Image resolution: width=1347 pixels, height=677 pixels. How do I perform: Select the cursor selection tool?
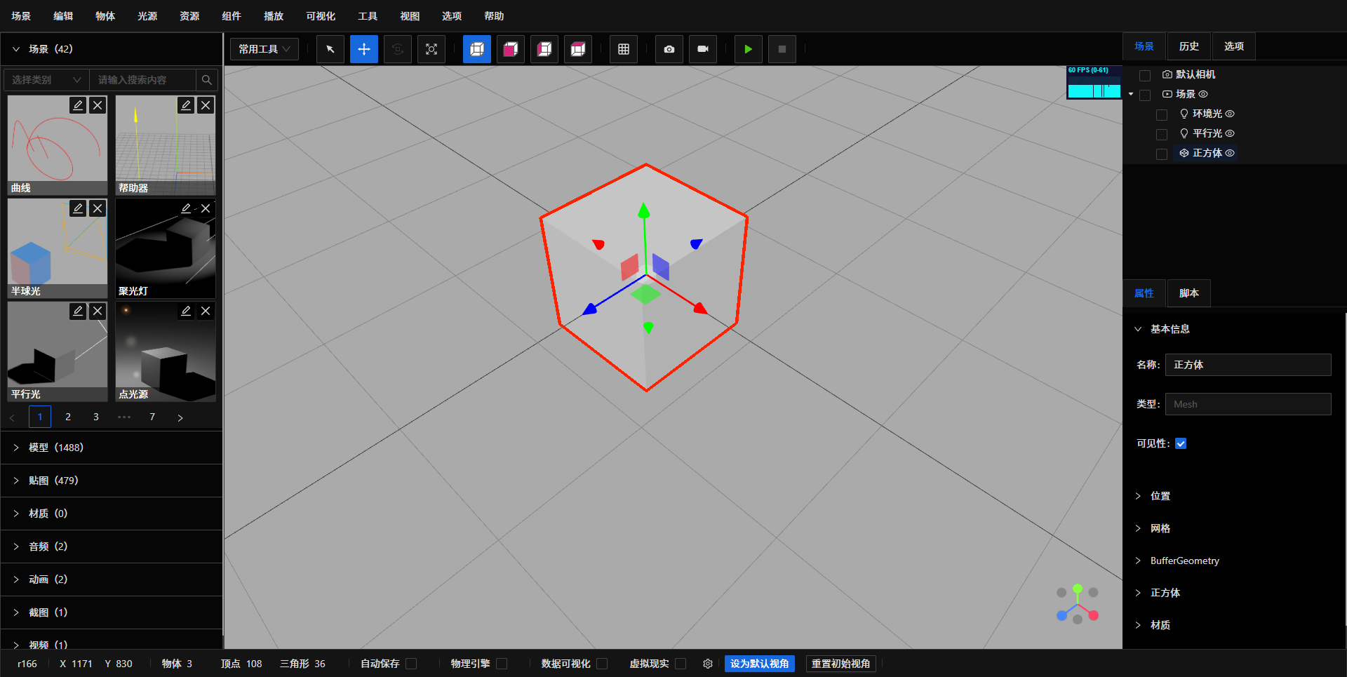[x=330, y=49]
